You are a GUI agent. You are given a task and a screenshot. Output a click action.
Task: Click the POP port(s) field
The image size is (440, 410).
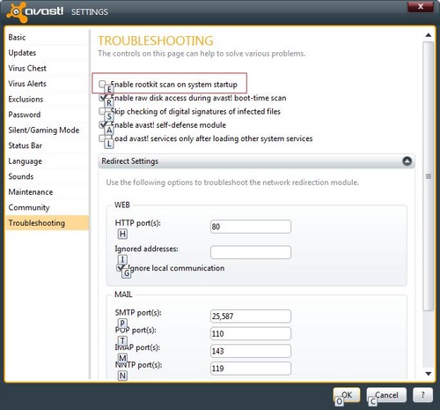coord(251,333)
